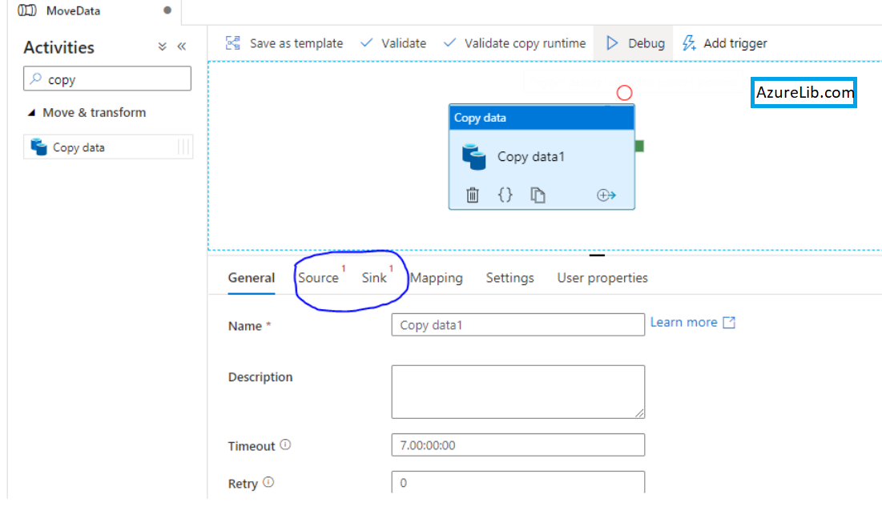Expand all activity groups with double chevron
882x511 pixels.
pyautogui.click(x=162, y=46)
